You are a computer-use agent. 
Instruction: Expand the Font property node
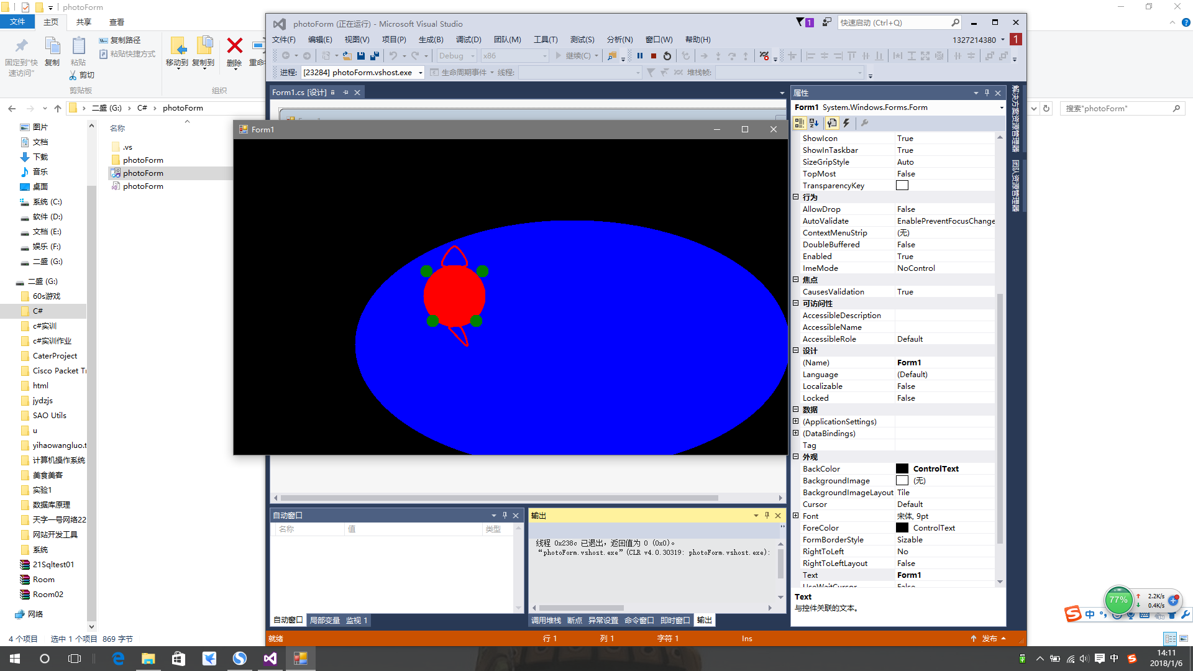(795, 516)
